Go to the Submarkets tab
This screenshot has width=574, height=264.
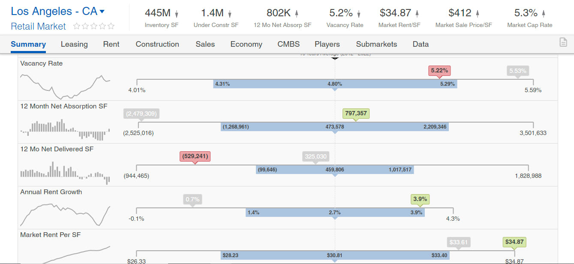pyautogui.click(x=376, y=44)
